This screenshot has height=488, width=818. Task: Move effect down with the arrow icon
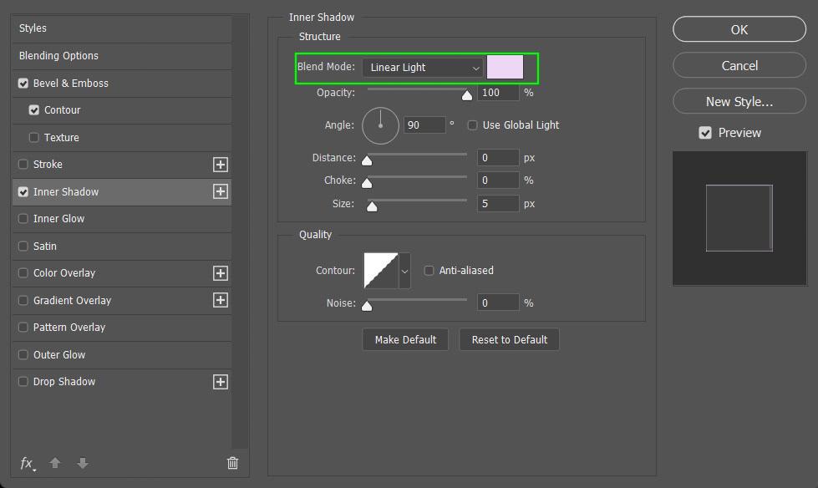pos(83,462)
